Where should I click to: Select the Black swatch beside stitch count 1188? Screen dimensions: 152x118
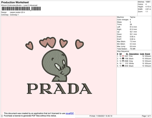click(x=123, y=58)
